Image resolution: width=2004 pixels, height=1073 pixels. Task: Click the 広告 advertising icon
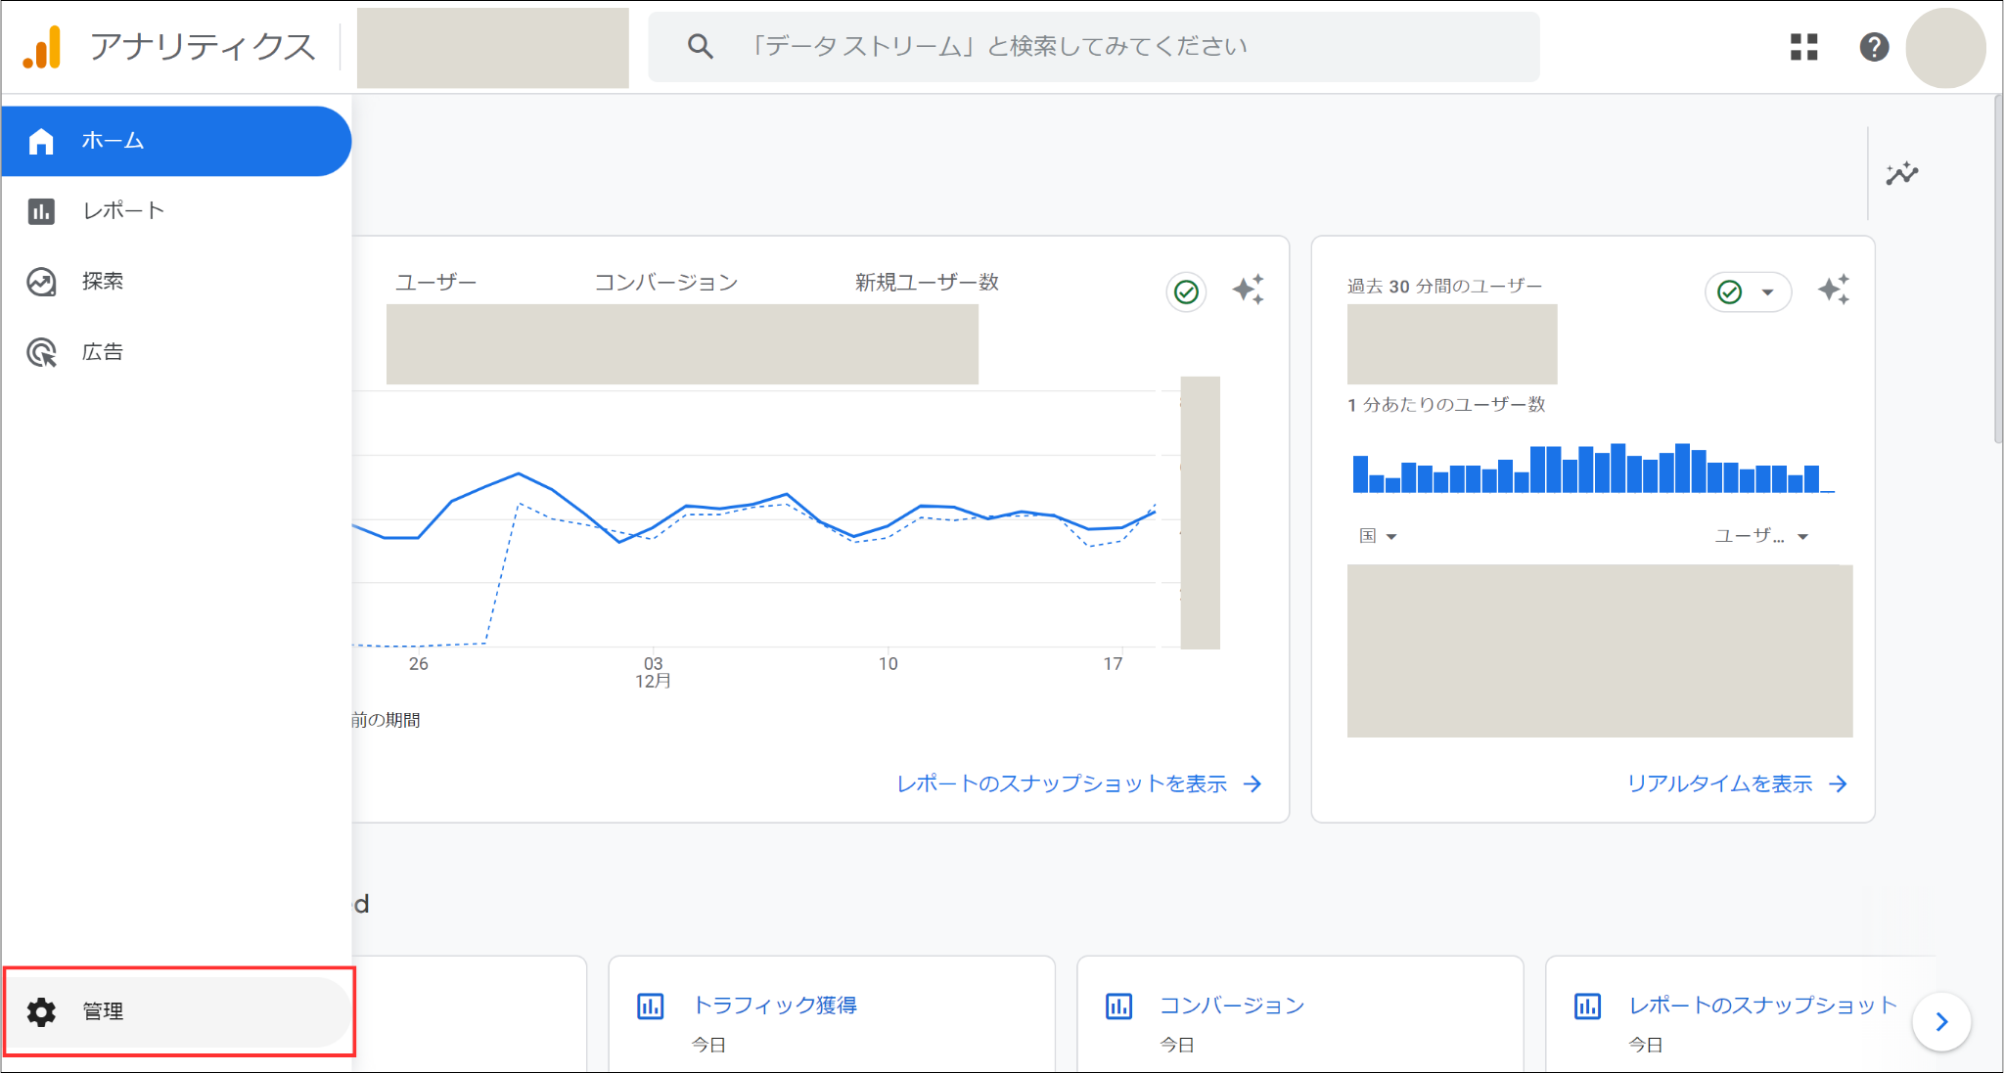(x=41, y=352)
